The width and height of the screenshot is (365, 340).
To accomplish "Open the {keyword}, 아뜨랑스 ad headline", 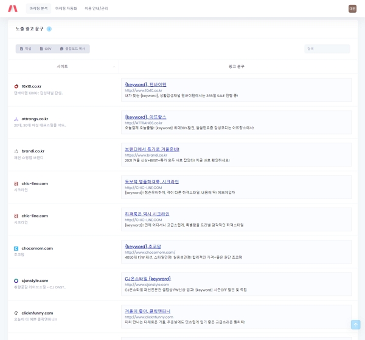I will [145, 117].
